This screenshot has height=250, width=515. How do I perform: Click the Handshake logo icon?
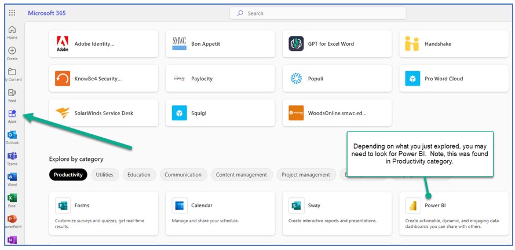(x=412, y=43)
